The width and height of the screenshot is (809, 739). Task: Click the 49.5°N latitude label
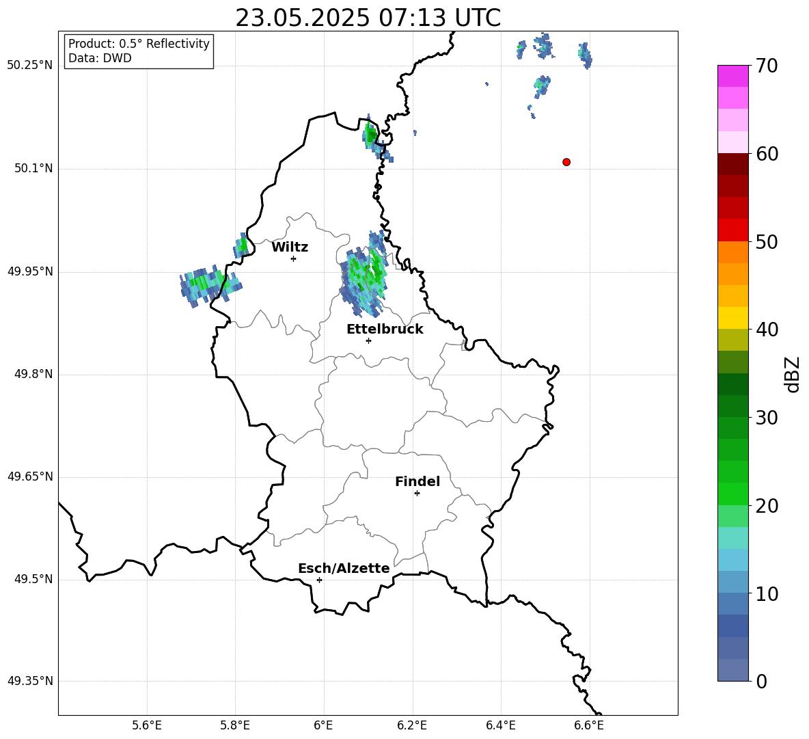pos(34,579)
